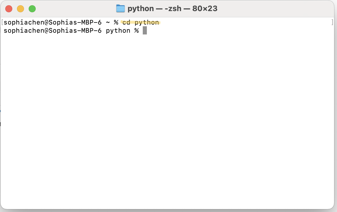Zoom the window with the green button
The height and width of the screenshot is (212, 337).
point(32,9)
